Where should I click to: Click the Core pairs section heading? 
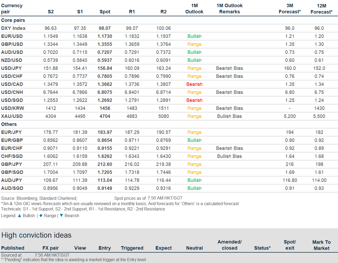tap(13, 20)
